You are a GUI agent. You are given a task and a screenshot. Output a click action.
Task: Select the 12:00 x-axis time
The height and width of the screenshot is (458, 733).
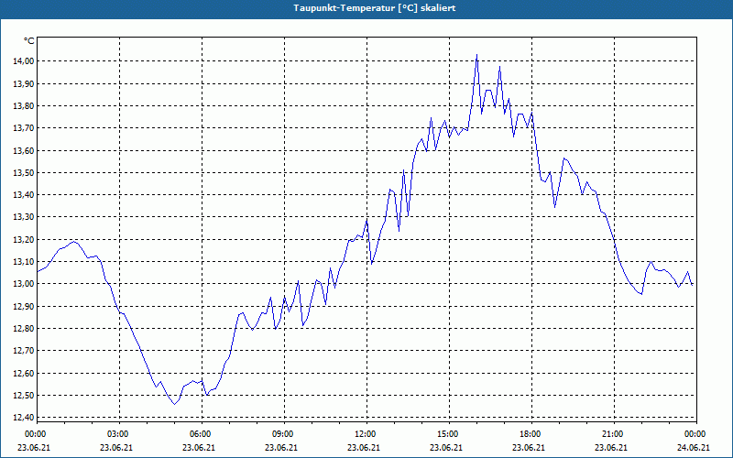click(x=365, y=434)
